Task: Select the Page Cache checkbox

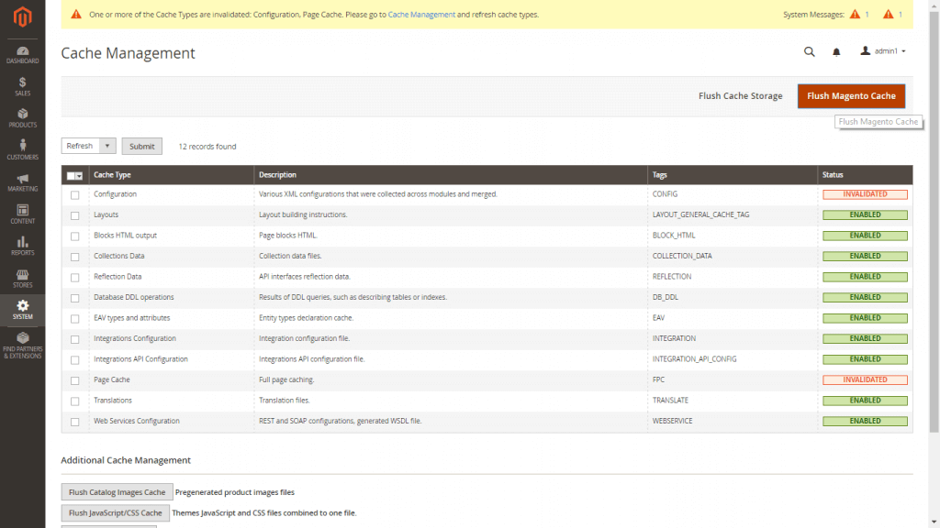Action: tap(75, 380)
